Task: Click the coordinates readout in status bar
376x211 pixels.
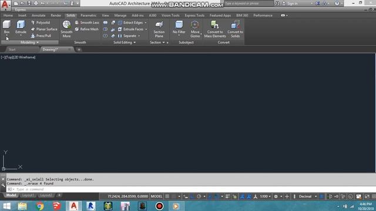Action: [x=127, y=196]
